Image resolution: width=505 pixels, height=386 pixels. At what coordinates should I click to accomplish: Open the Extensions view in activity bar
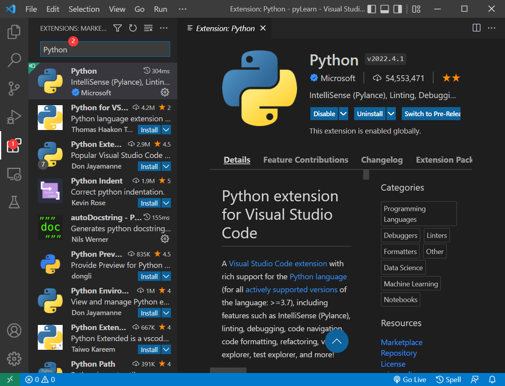click(x=14, y=146)
